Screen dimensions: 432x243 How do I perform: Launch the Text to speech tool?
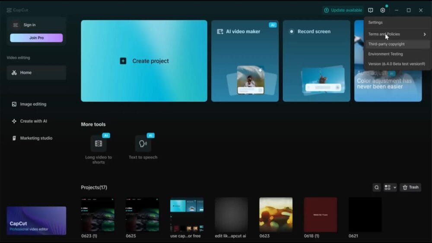tap(143, 144)
